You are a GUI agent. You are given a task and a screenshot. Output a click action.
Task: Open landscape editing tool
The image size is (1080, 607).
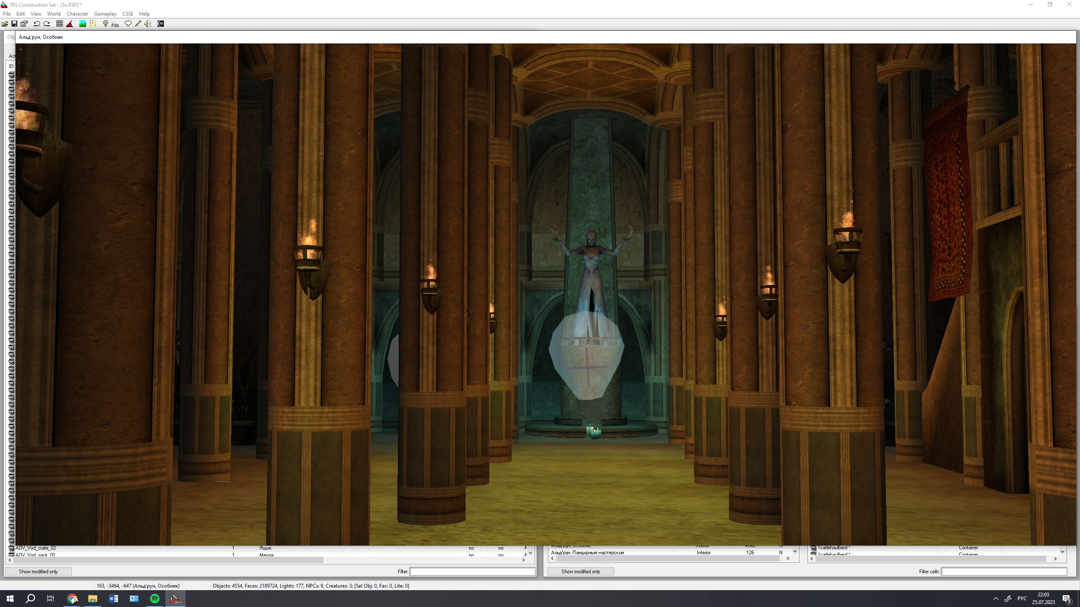point(83,24)
